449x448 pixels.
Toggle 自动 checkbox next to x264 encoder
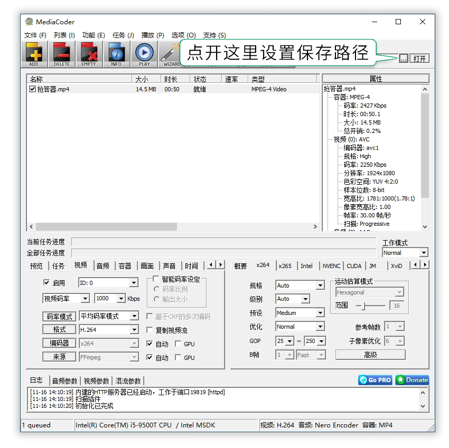coord(149,344)
